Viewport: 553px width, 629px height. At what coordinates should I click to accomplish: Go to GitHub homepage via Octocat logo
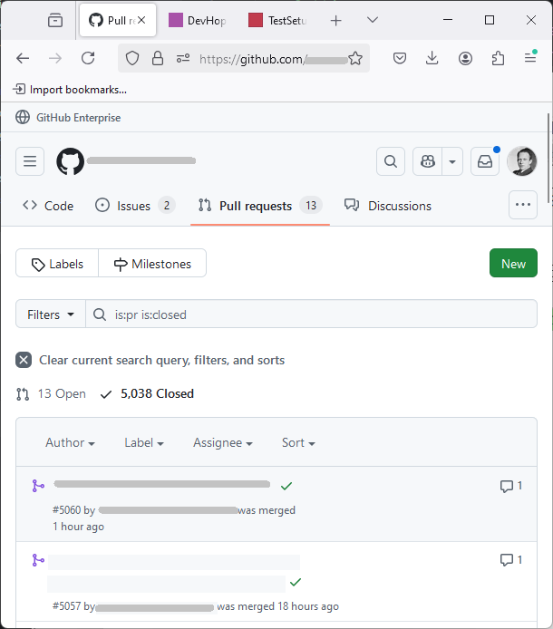tap(70, 161)
